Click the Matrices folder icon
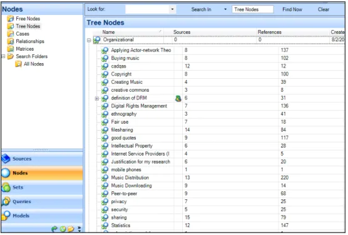This screenshot has height=235, width=348. (x=11, y=49)
